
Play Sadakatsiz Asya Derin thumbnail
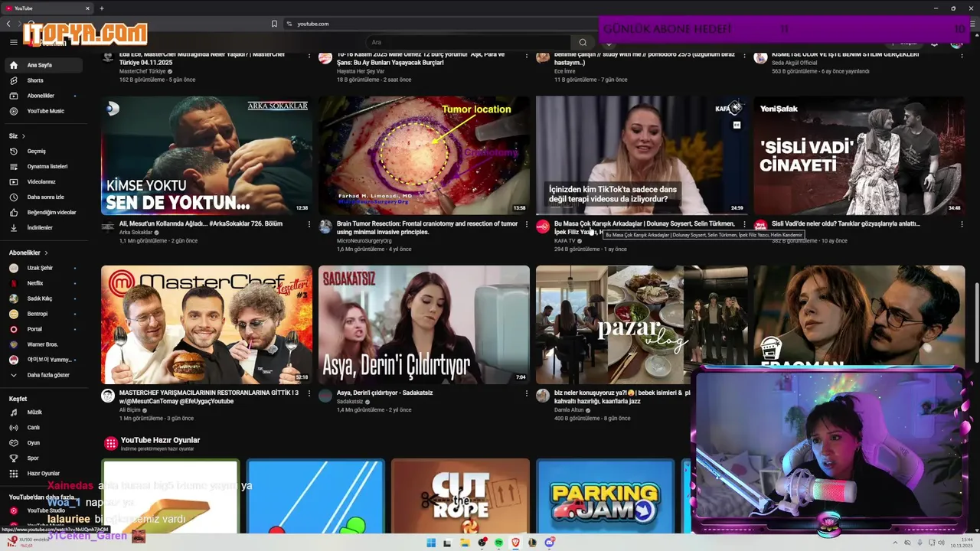(x=424, y=324)
